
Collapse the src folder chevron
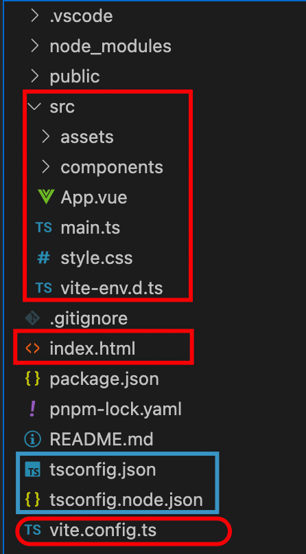(x=34, y=107)
